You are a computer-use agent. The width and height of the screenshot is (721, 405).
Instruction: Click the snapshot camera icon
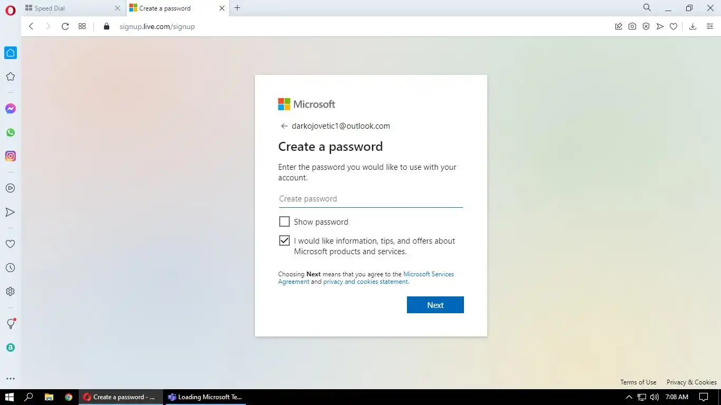(632, 26)
